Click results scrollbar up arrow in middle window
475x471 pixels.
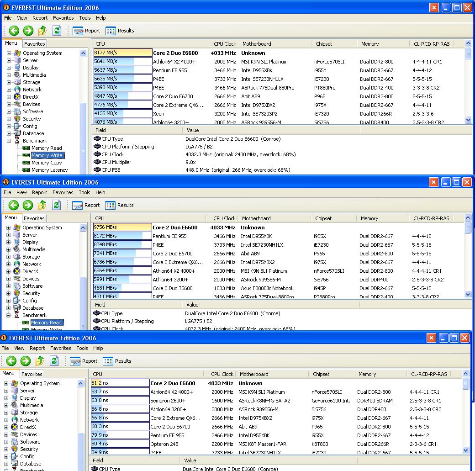[468, 217]
